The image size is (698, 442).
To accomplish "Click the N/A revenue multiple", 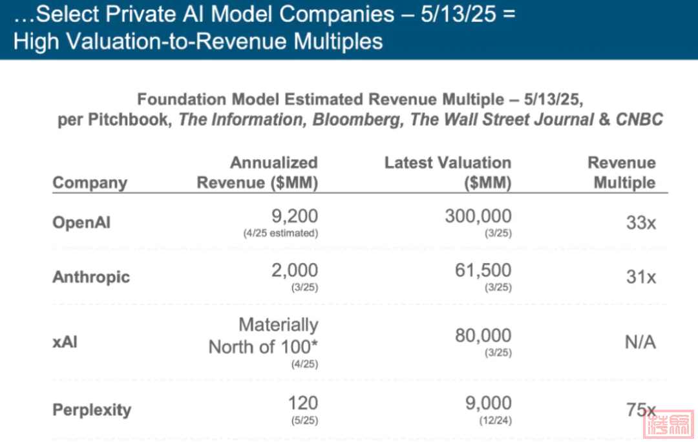I will [640, 342].
